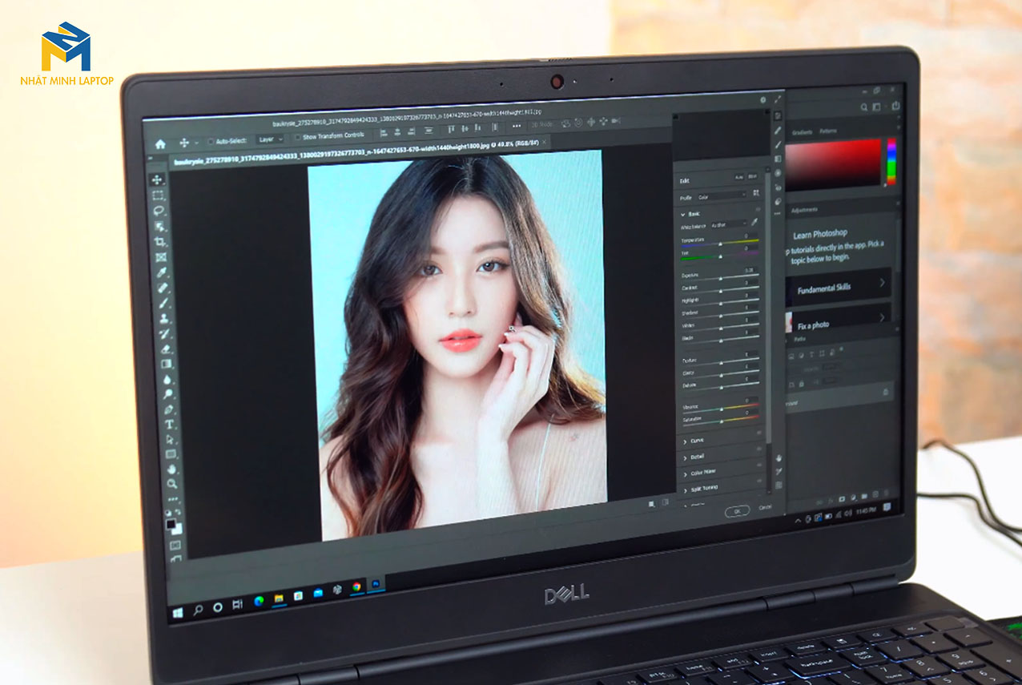Open the Patterns tab

tap(827, 131)
